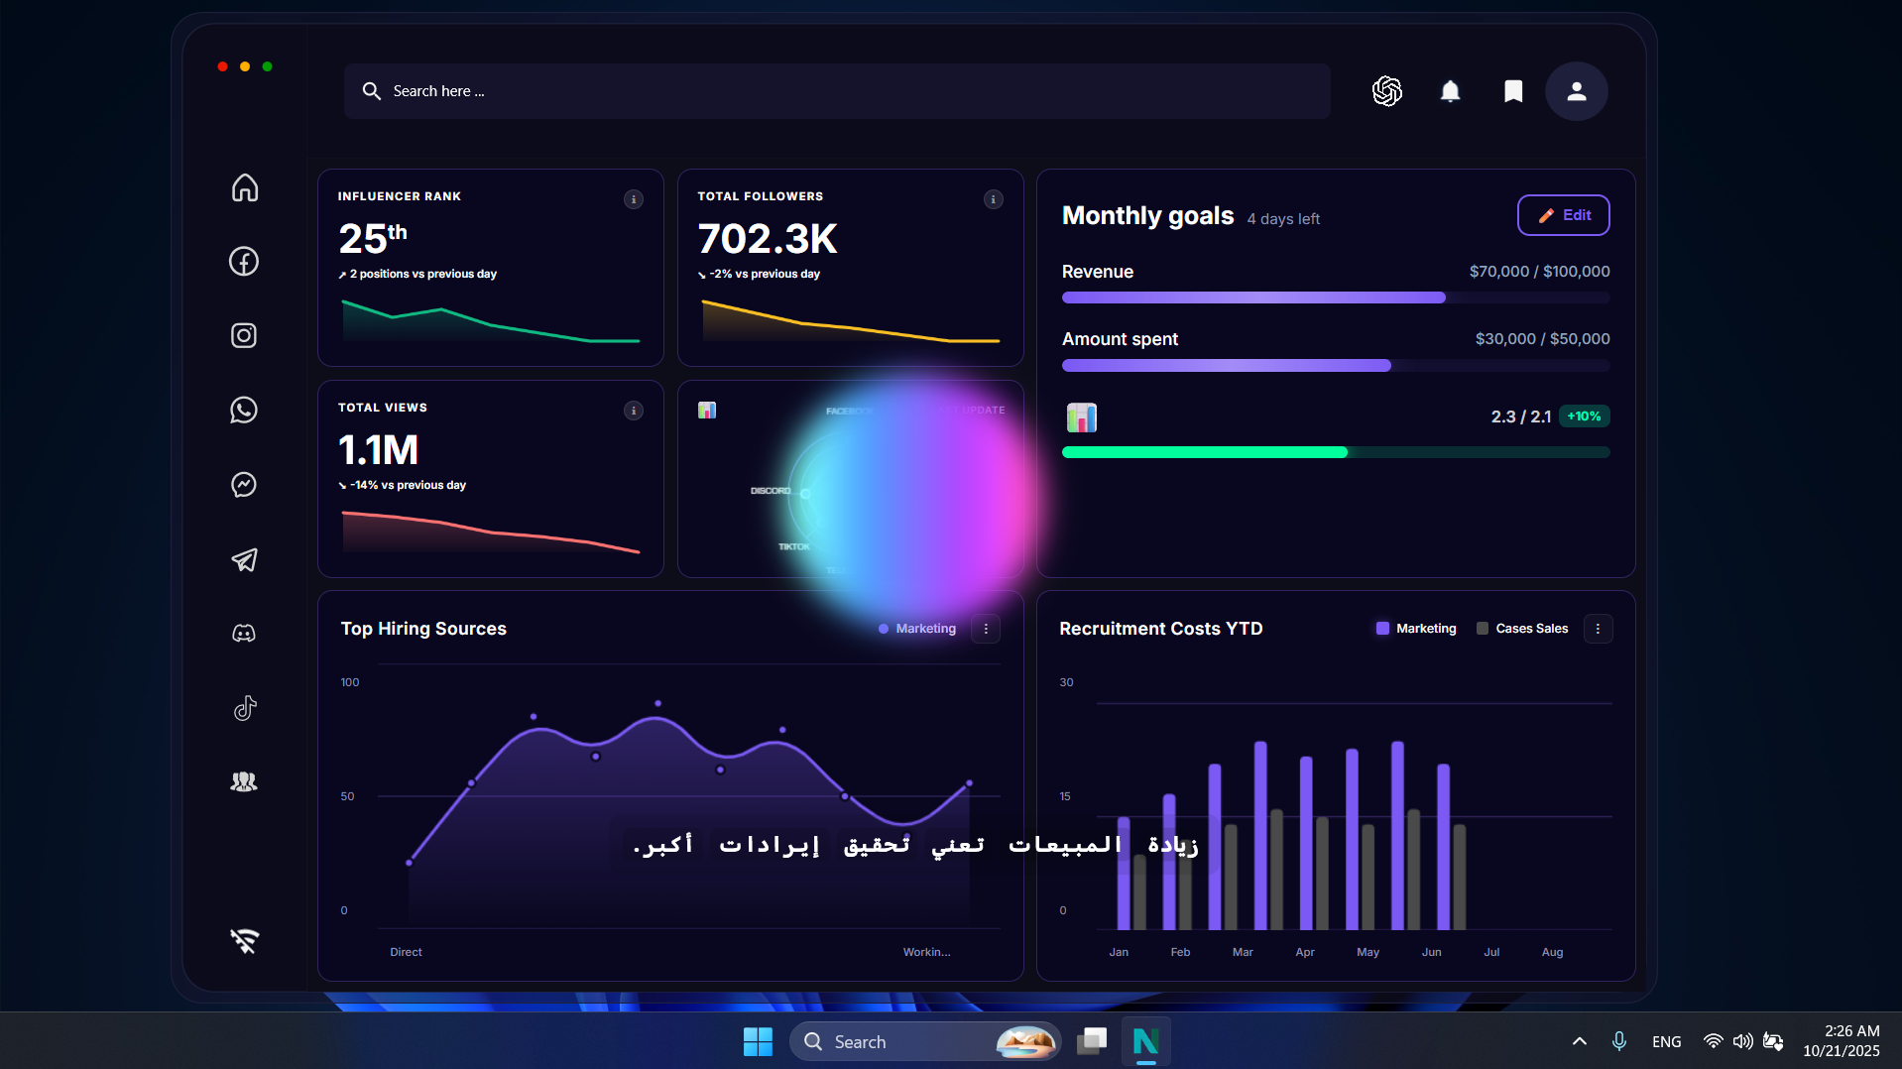This screenshot has height=1069, width=1902.
Task: Open the notifications bell
Action: click(1450, 90)
